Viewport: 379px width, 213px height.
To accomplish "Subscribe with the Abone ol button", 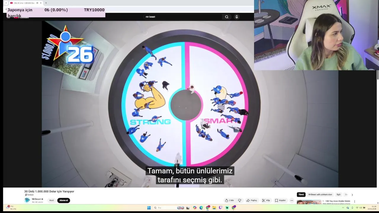I will (64, 200).
